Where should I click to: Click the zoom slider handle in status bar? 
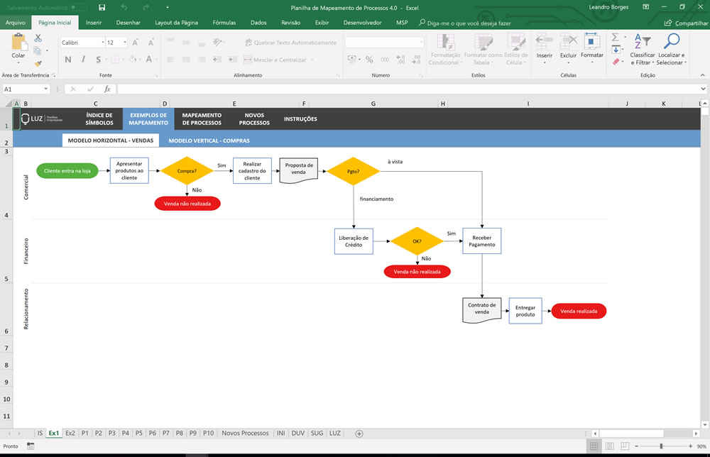(662, 446)
